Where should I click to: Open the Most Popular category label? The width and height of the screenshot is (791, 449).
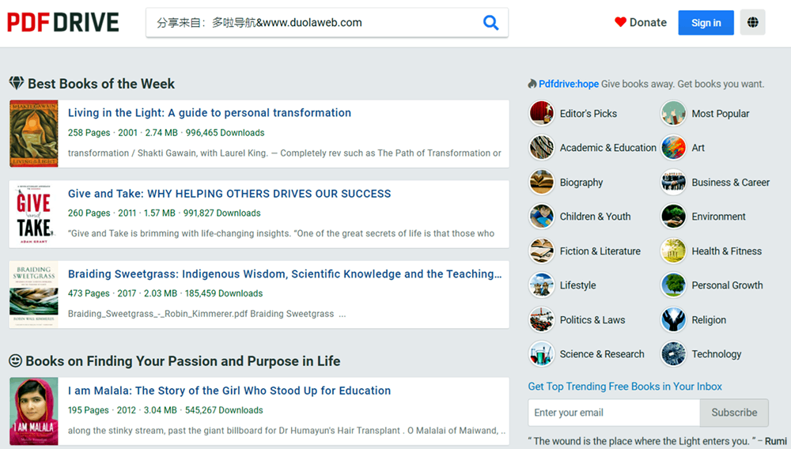point(721,113)
